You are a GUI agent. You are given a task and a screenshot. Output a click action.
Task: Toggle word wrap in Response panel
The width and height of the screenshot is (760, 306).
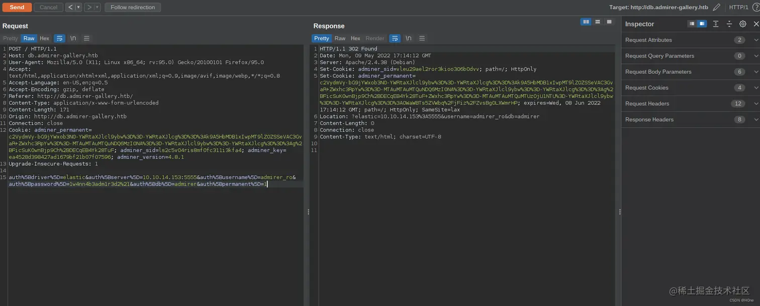coord(395,38)
